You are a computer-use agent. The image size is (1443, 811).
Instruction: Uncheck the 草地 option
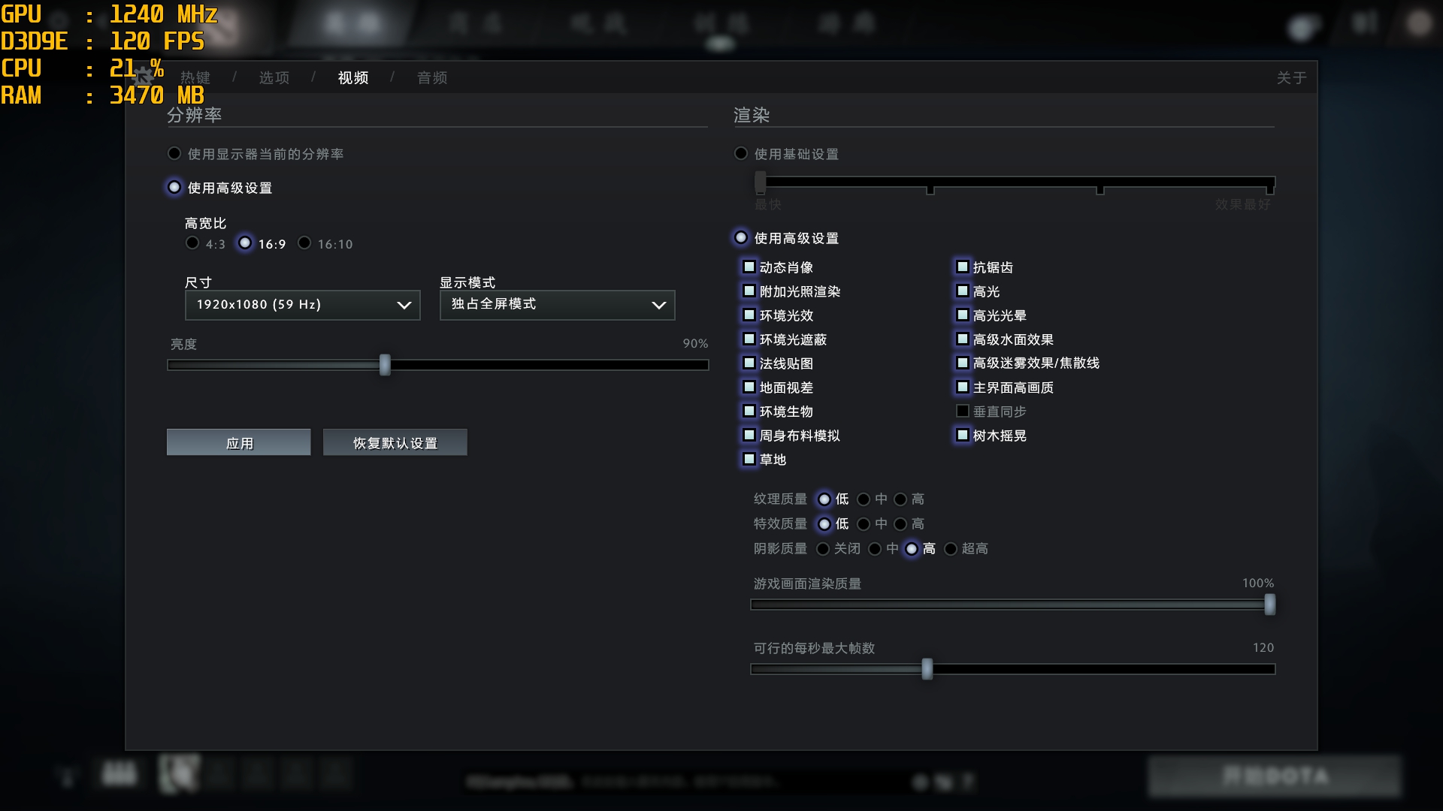(x=749, y=459)
